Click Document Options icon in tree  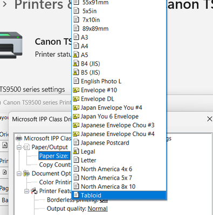[x=26, y=174]
